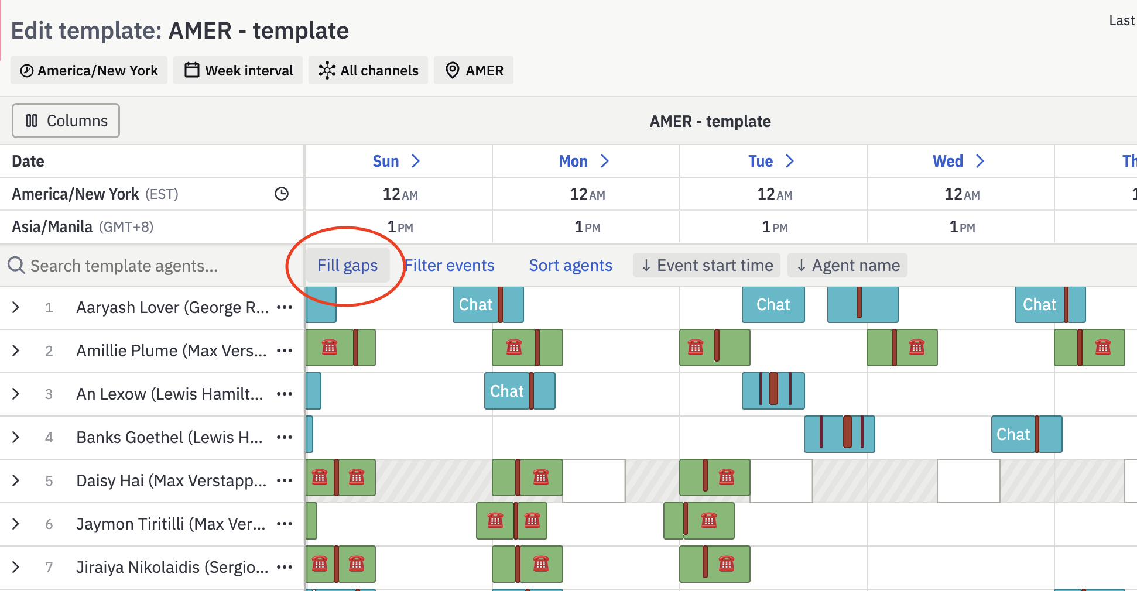This screenshot has width=1137, height=591.
Task: Click the chevron next to Mon
Action: (x=605, y=161)
